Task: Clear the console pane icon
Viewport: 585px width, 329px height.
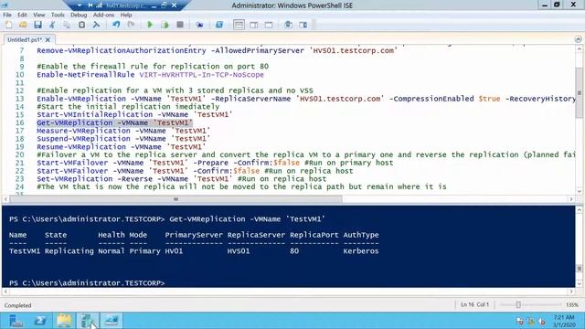Action: [x=96, y=25]
